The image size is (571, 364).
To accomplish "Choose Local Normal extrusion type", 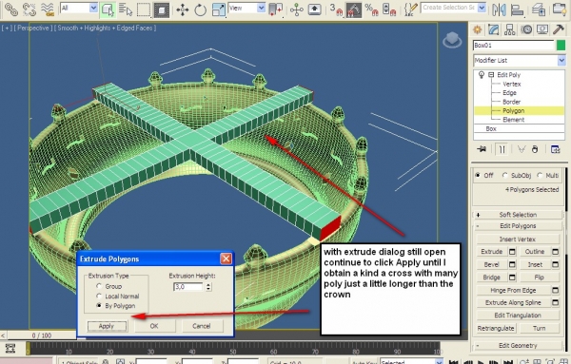I will click(99, 296).
